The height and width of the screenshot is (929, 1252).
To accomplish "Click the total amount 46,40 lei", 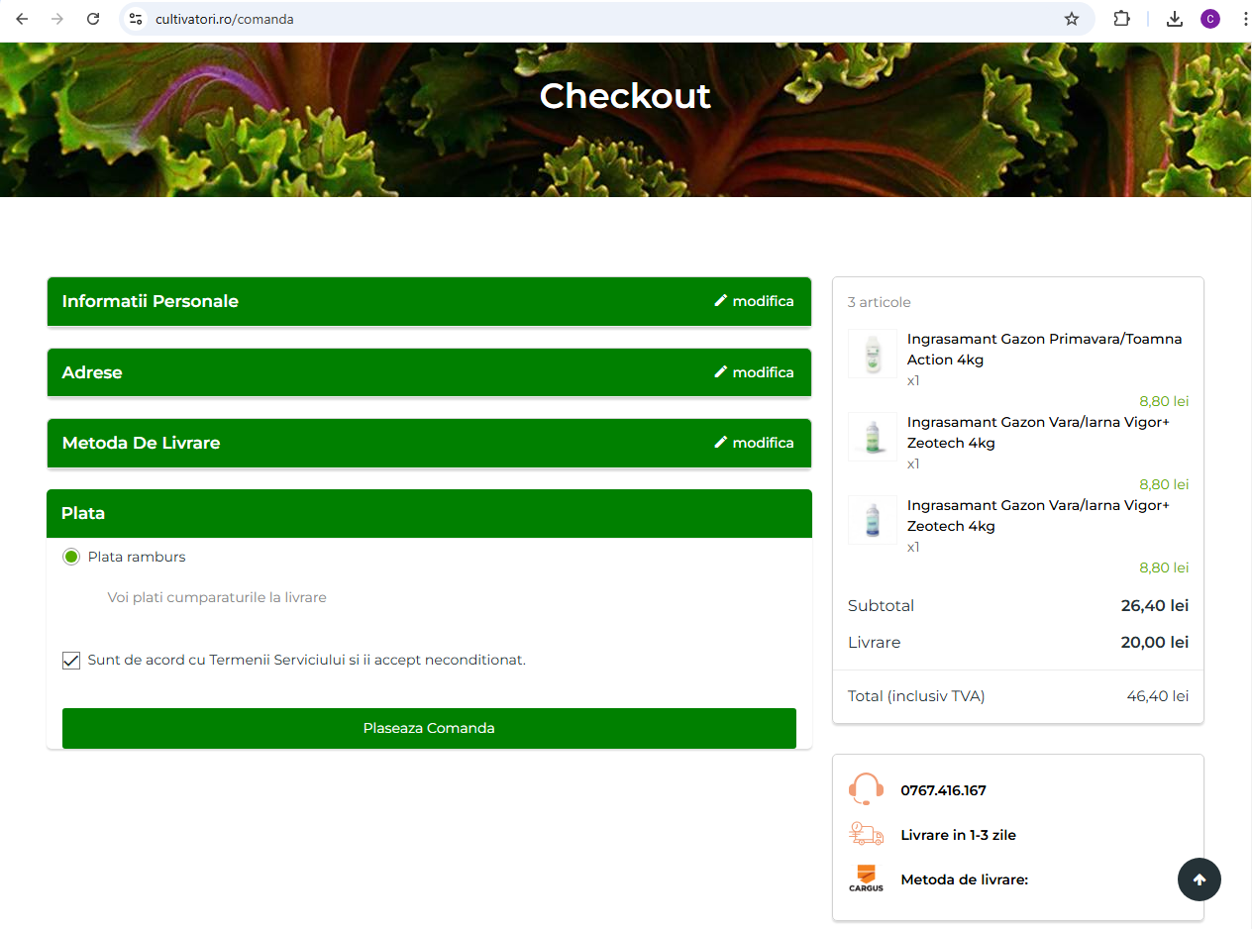I will click(x=1158, y=696).
